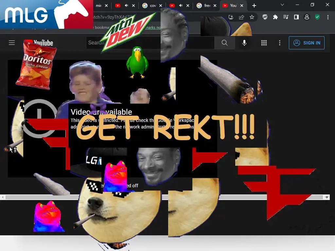Click the YouTube search magnifier button

click(224, 43)
